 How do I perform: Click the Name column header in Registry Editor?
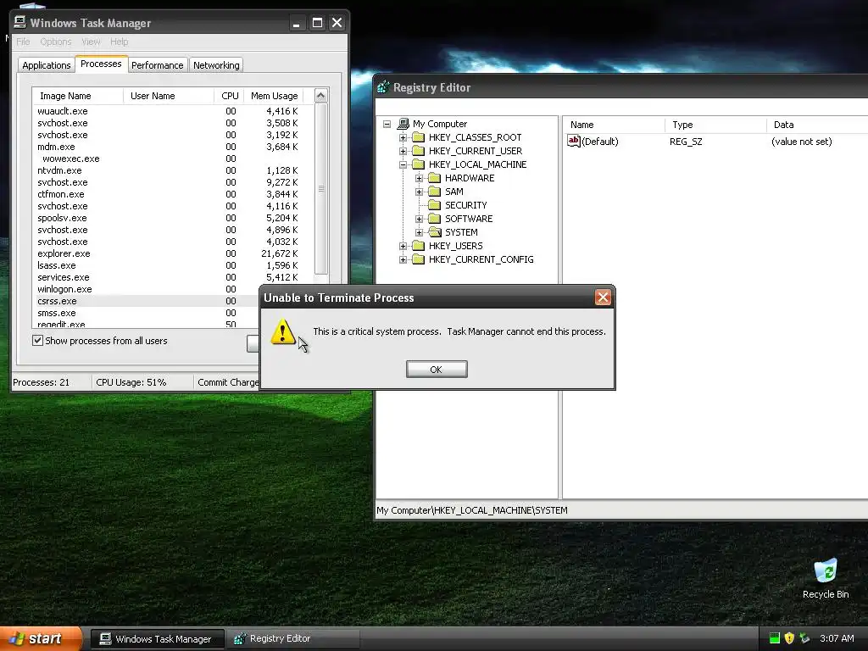pyautogui.click(x=614, y=125)
